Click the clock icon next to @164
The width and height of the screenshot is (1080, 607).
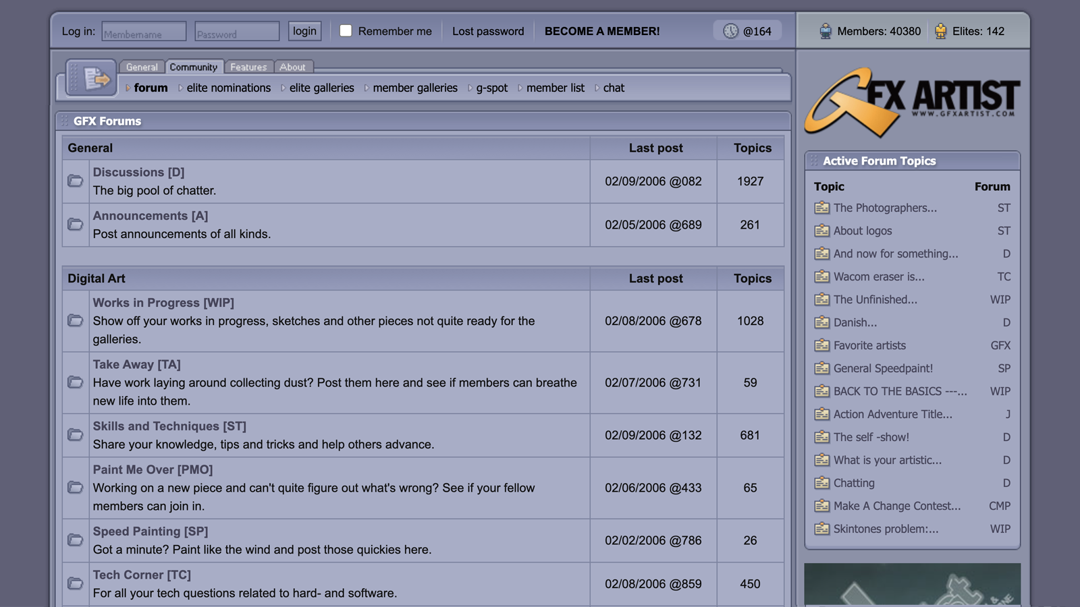tap(730, 30)
